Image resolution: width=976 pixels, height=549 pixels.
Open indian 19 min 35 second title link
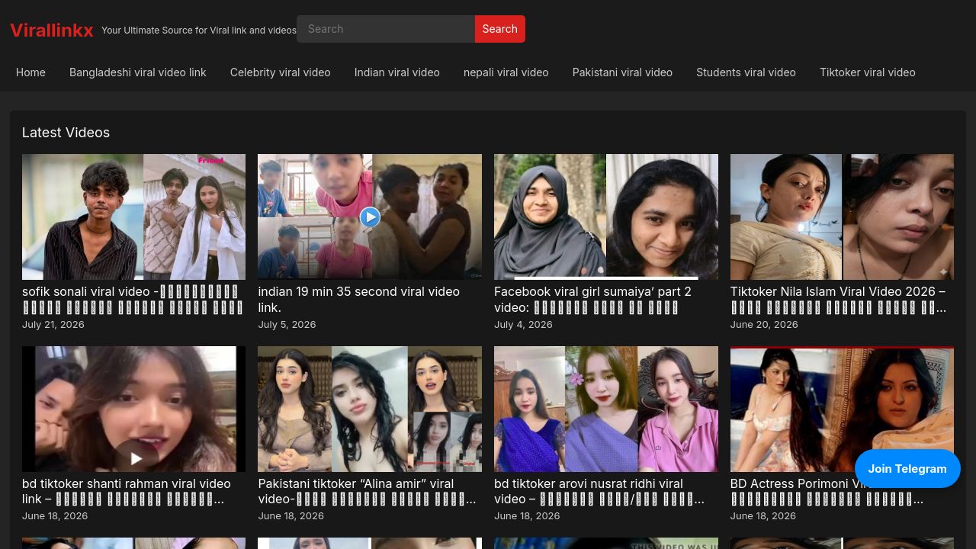click(359, 300)
